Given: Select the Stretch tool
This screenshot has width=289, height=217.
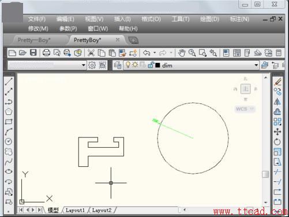Looking at the screenshot, I should (x=277, y=162).
